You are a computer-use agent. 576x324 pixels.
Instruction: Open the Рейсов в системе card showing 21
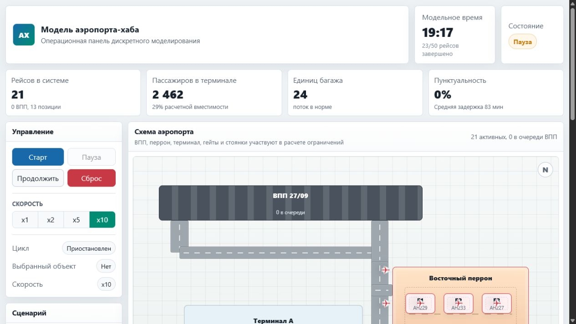pyautogui.click(x=73, y=93)
